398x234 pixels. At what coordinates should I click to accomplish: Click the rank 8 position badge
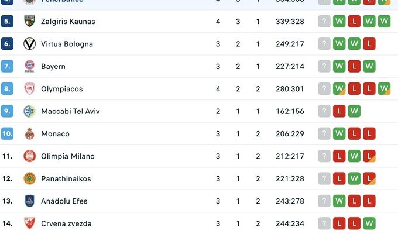[7, 89]
